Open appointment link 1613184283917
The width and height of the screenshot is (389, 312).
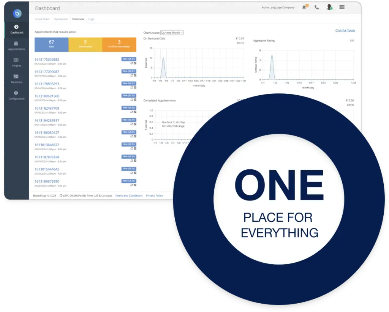pyautogui.click(x=47, y=120)
